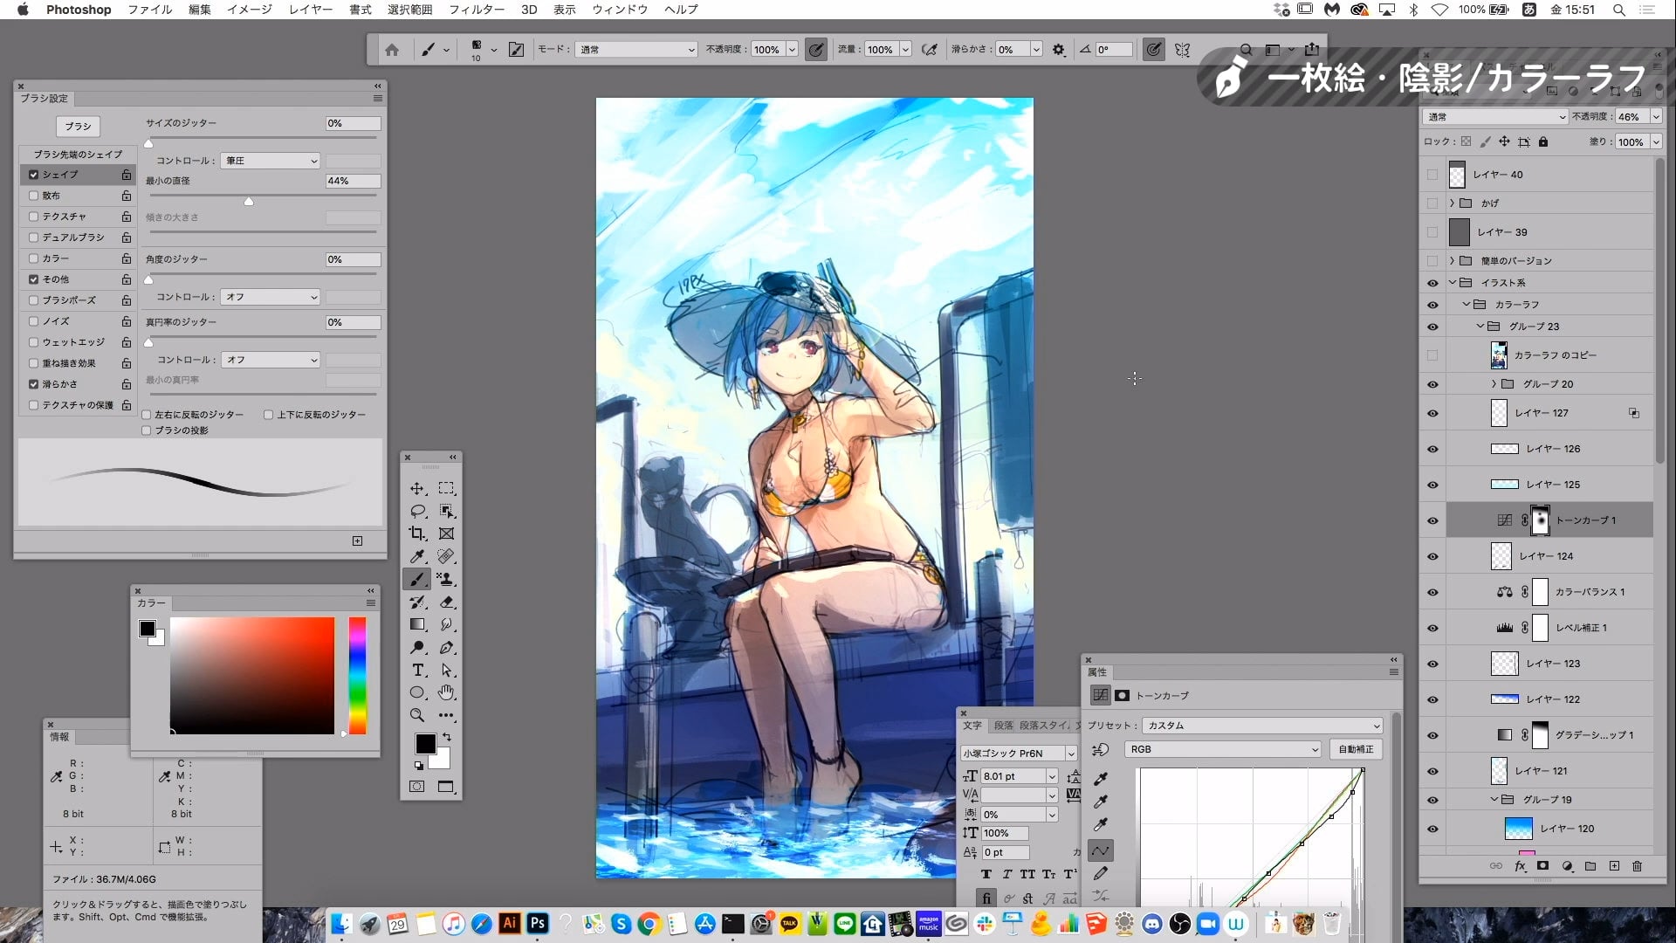This screenshot has height=943, width=1676.
Task: Select the Horizontal Type tool
Action: tap(417, 670)
